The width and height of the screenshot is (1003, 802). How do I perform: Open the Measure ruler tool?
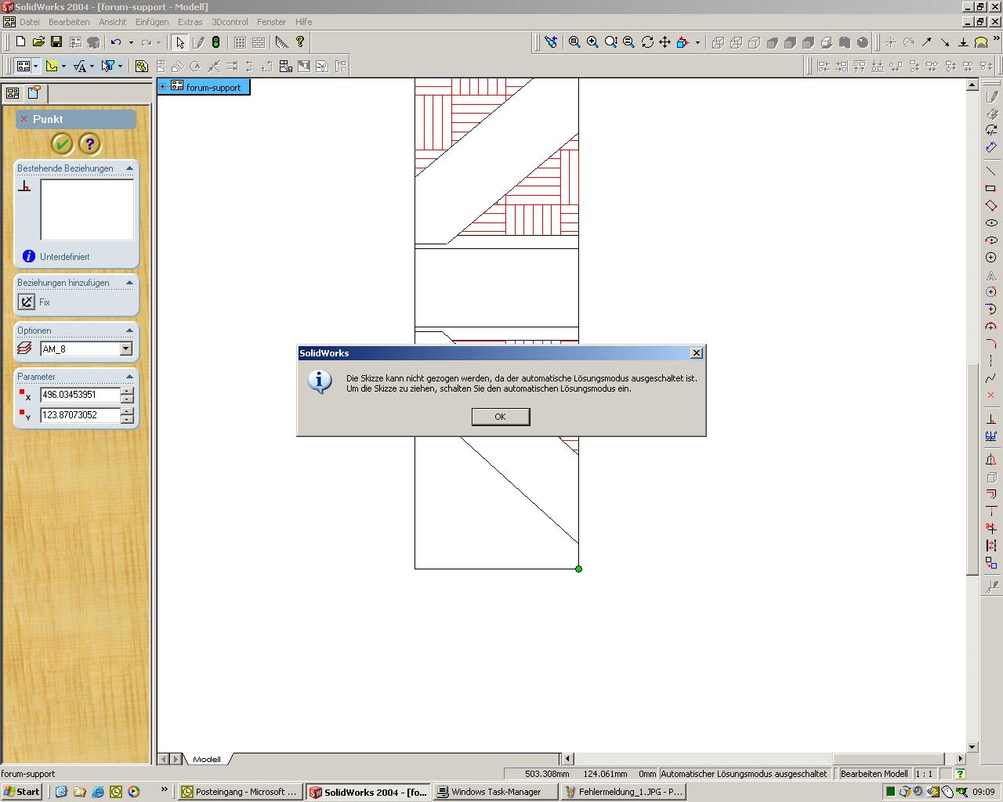coord(282,42)
